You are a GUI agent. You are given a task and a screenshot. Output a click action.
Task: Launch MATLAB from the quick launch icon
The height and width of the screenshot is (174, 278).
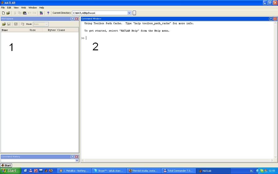coord(46,171)
